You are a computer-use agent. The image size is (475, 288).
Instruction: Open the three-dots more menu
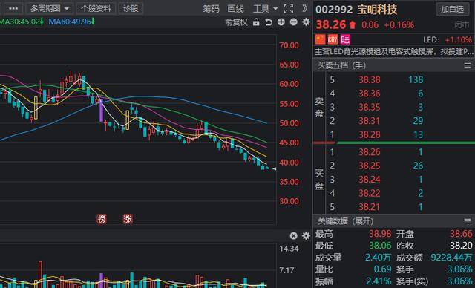(13, 8)
